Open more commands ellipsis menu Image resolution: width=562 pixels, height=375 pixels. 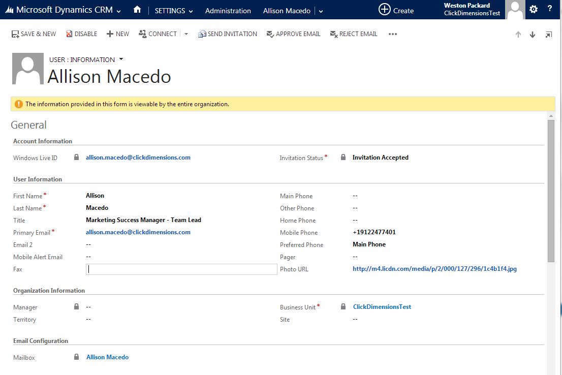pos(392,34)
